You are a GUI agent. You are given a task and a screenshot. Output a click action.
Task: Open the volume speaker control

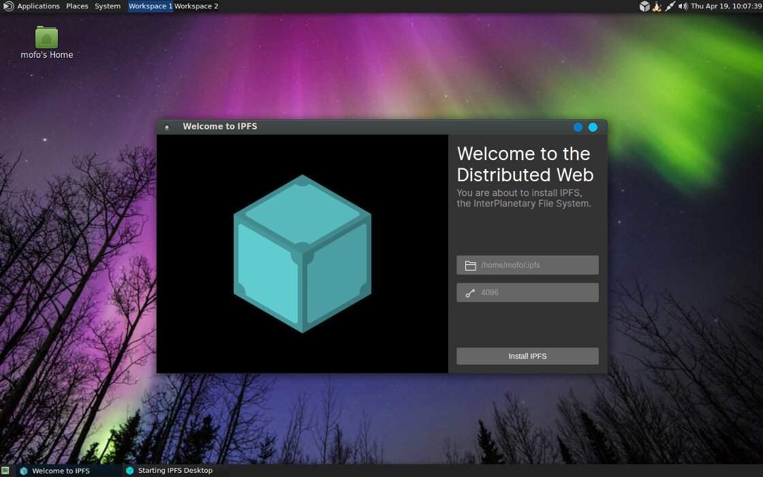(683, 6)
